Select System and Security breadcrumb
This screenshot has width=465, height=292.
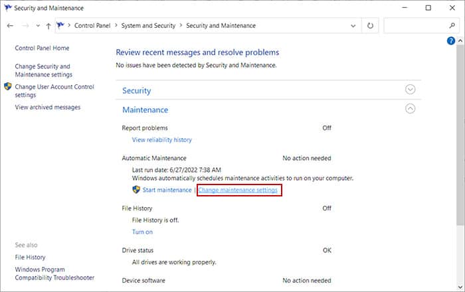click(x=148, y=26)
